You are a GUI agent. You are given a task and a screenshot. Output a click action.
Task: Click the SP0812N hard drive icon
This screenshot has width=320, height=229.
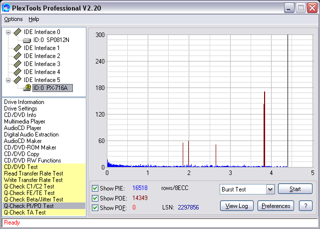(x=27, y=40)
